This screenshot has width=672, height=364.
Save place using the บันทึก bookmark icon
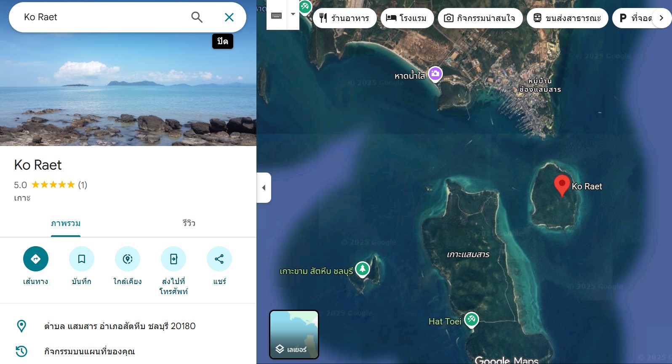click(82, 259)
